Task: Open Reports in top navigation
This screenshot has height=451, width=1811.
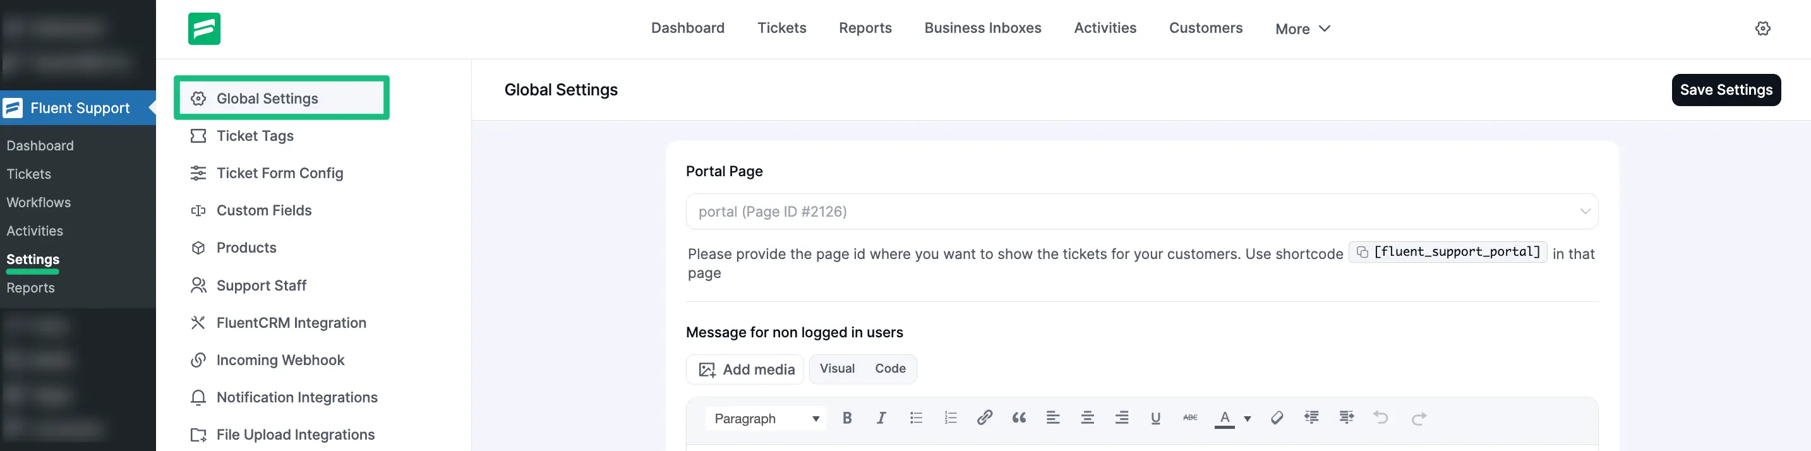Action: click(x=865, y=28)
